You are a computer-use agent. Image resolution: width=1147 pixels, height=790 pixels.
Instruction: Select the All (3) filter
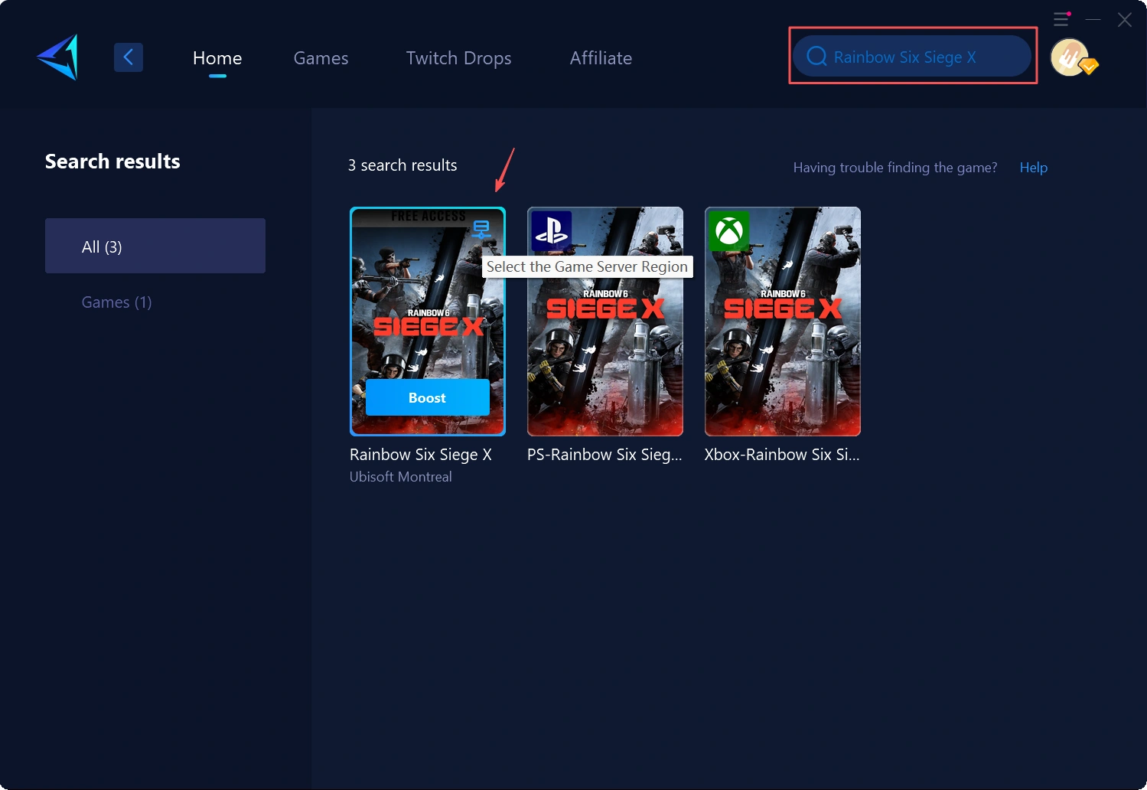pyautogui.click(x=155, y=246)
